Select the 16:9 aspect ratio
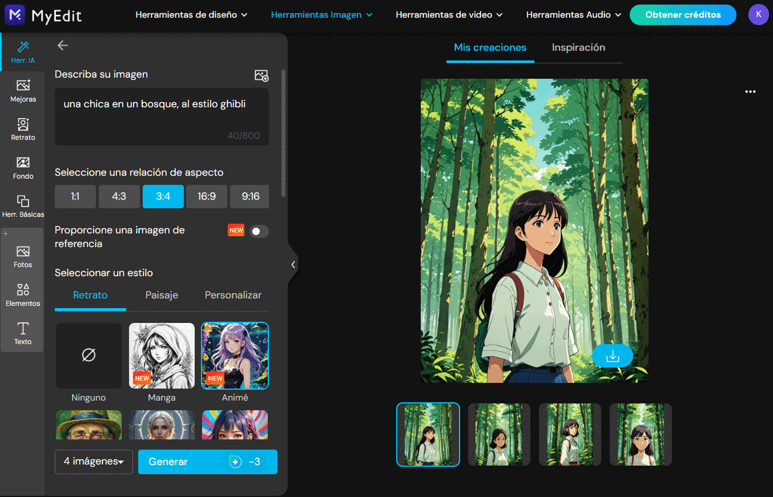Image resolution: width=773 pixels, height=497 pixels. pyautogui.click(x=207, y=196)
